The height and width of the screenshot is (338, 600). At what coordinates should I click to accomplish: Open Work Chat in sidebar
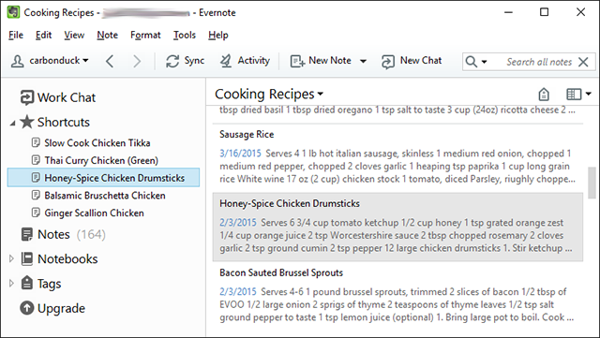click(58, 97)
